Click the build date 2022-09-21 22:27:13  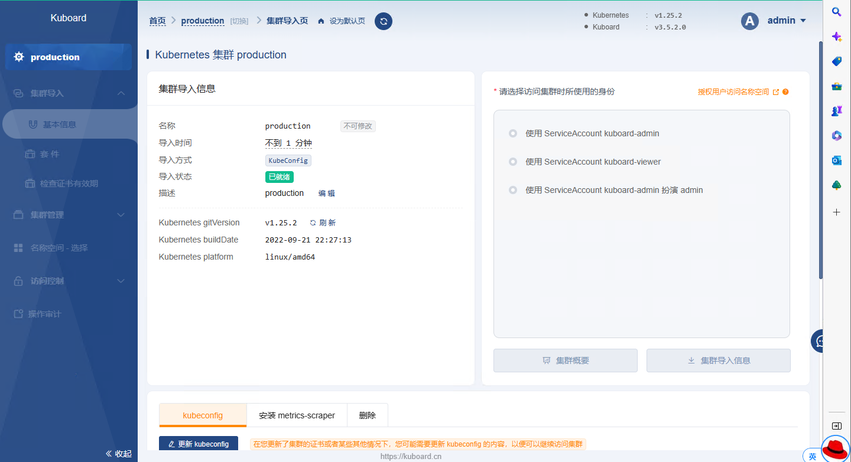(x=308, y=240)
